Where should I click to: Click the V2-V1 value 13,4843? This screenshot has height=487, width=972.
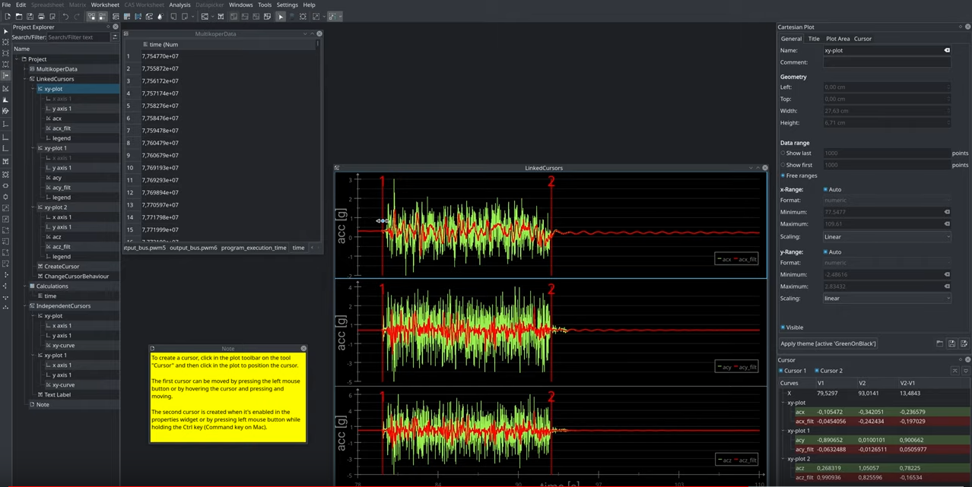pyautogui.click(x=909, y=394)
